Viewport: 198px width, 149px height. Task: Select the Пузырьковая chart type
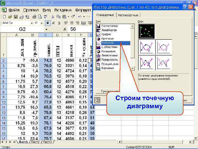coord(110,64)
